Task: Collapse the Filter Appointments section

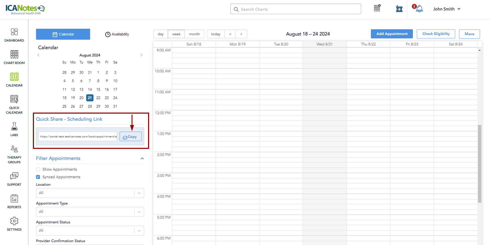Action: 142,159
